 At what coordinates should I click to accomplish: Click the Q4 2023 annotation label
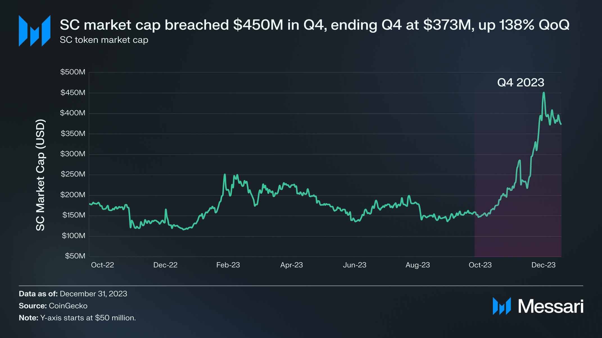click(x=520, y=82)
